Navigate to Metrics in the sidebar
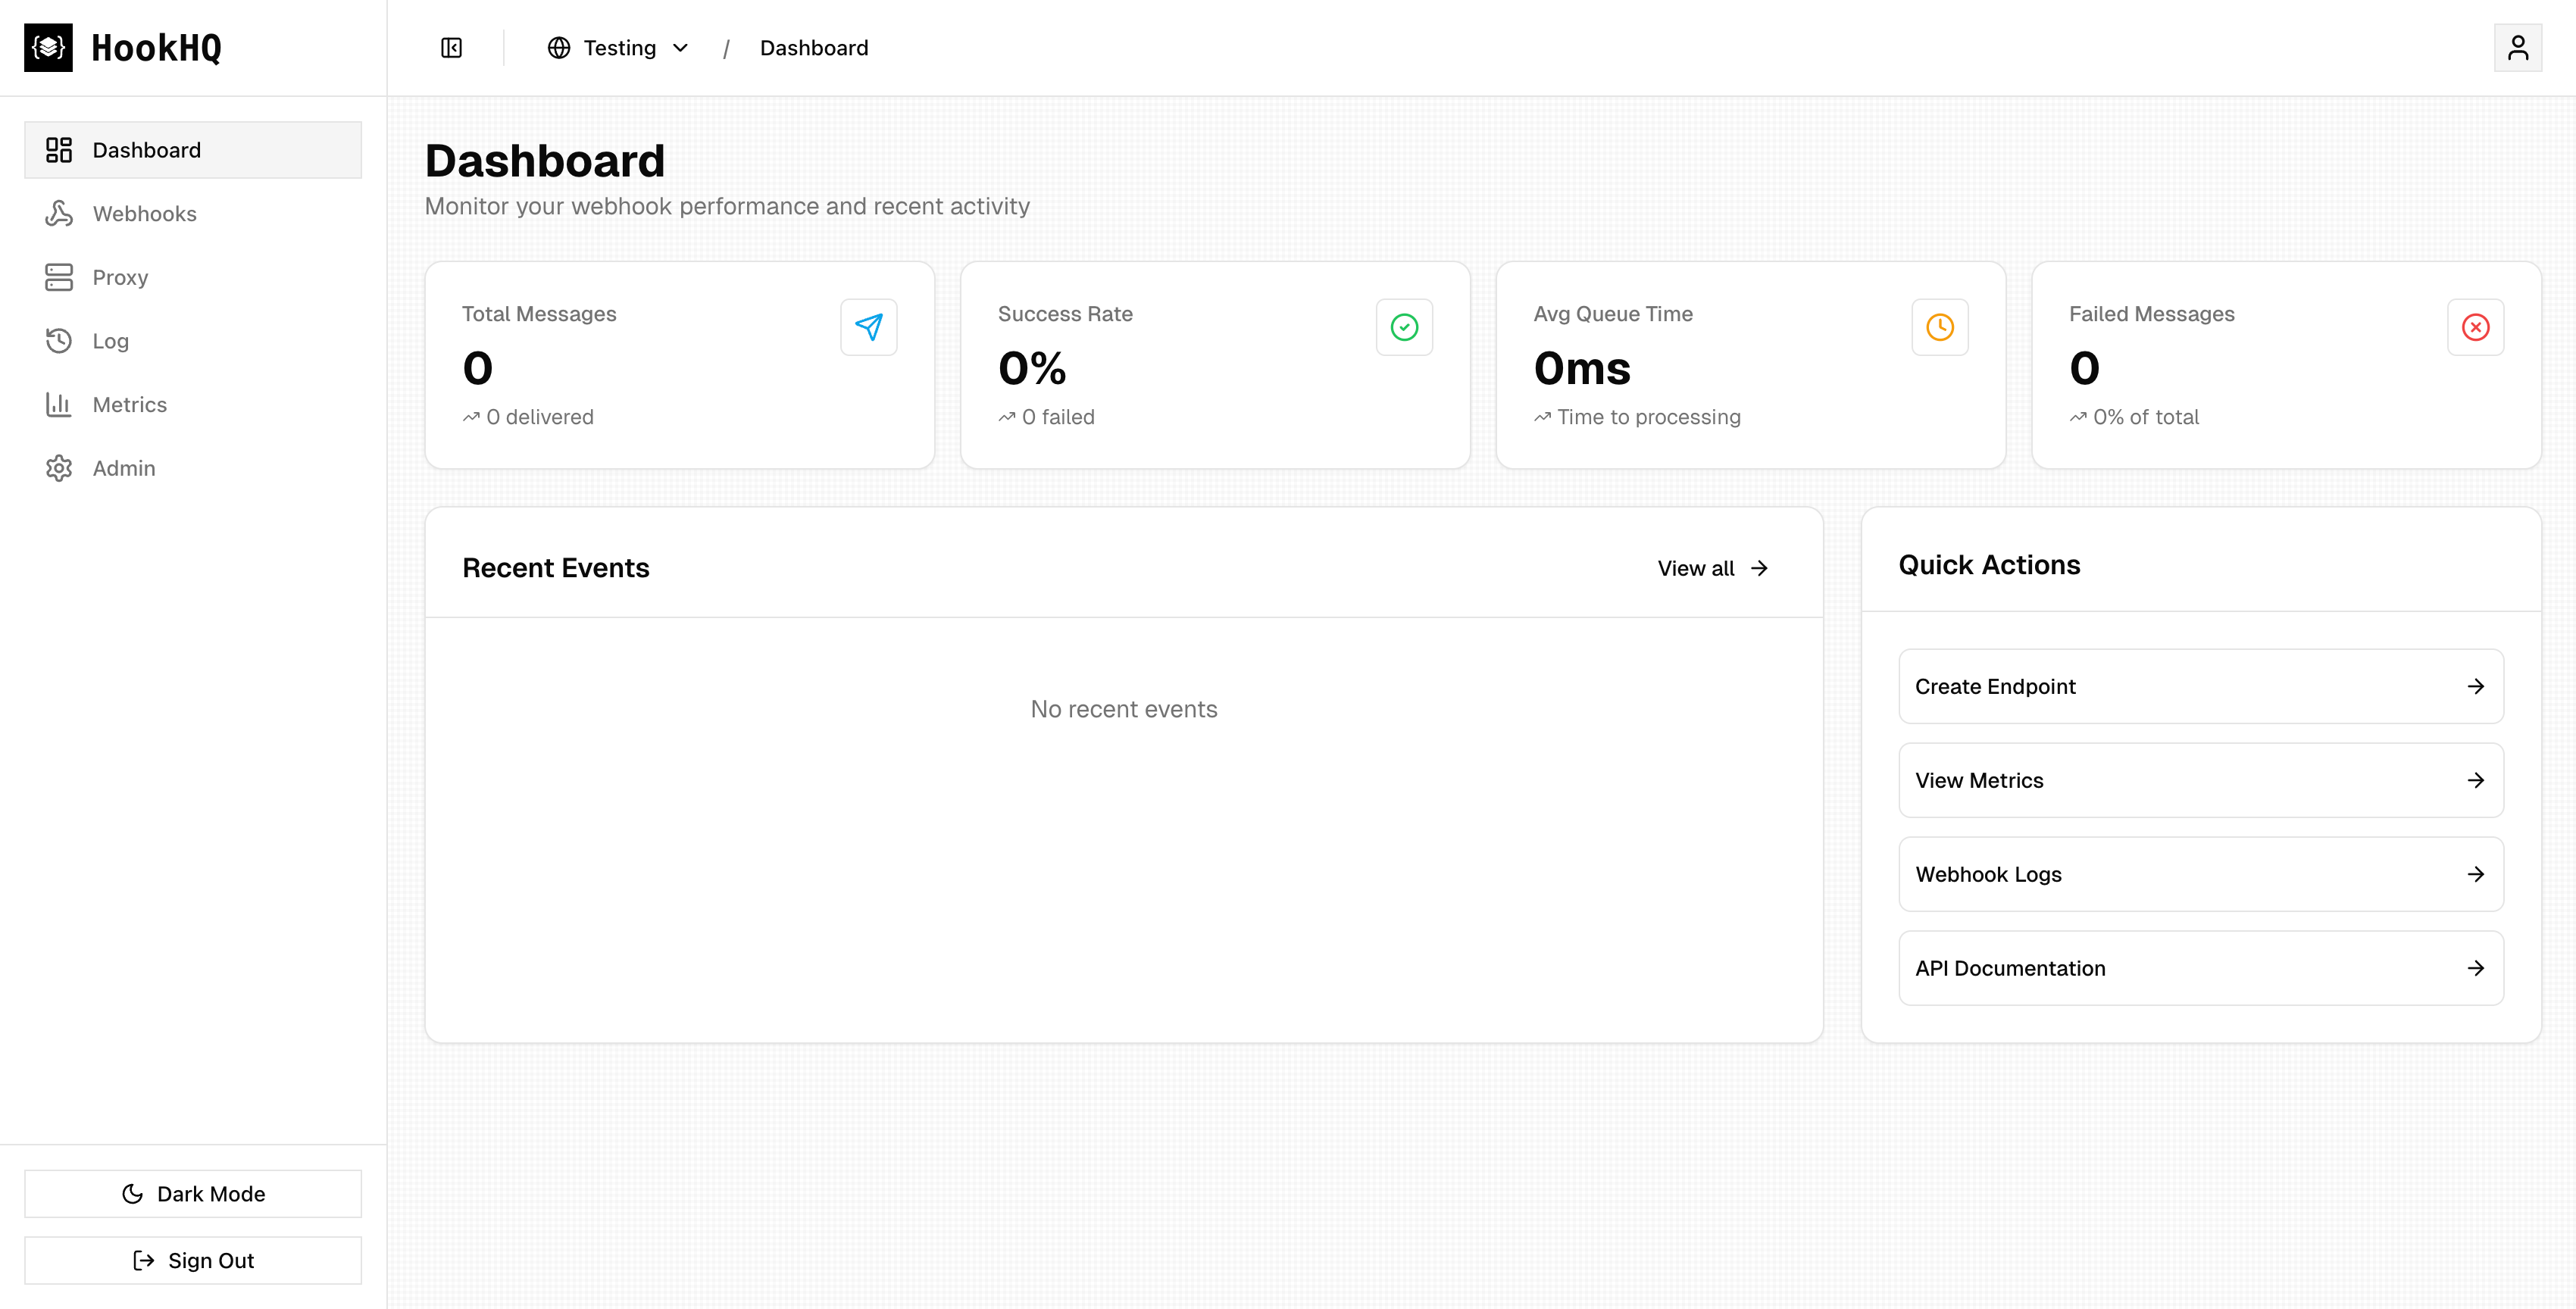Screen dimensions: 2576x1309 click(x=193, y=405)
